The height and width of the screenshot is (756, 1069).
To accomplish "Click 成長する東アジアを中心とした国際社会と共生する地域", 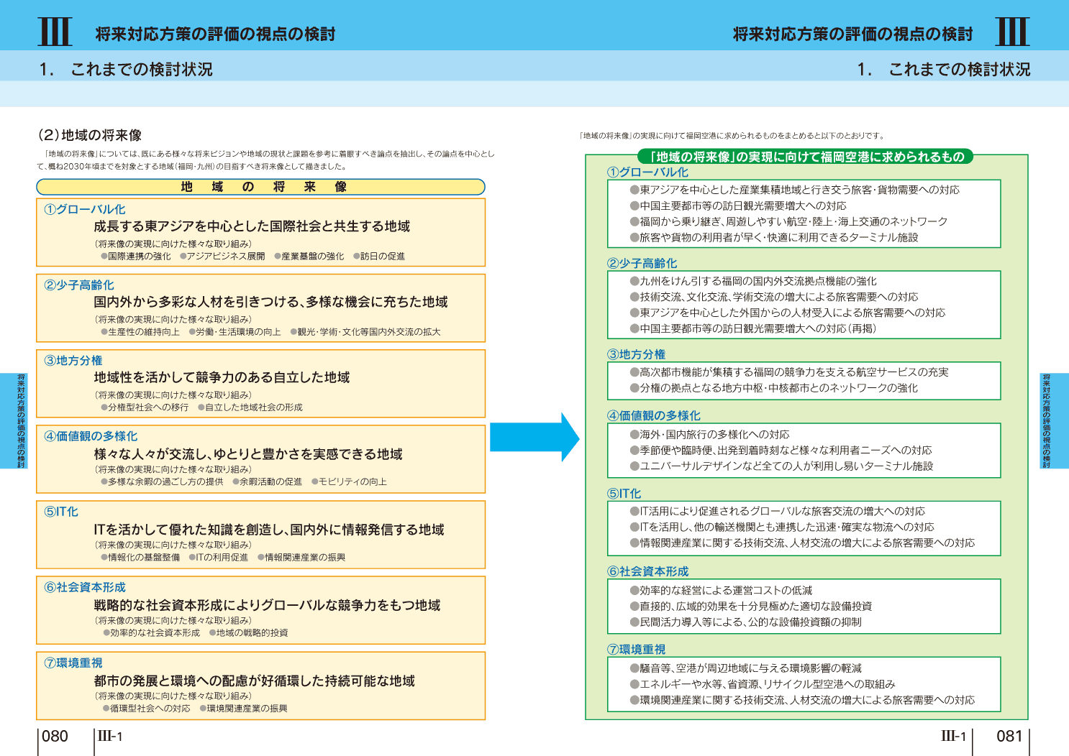I will coord(252,226).
